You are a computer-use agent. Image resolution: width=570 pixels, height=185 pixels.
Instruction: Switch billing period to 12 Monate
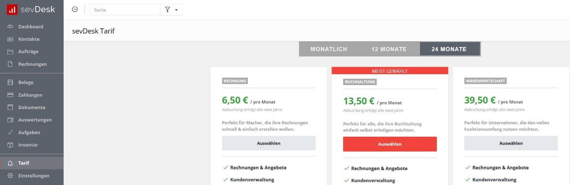tap(389, 49)
